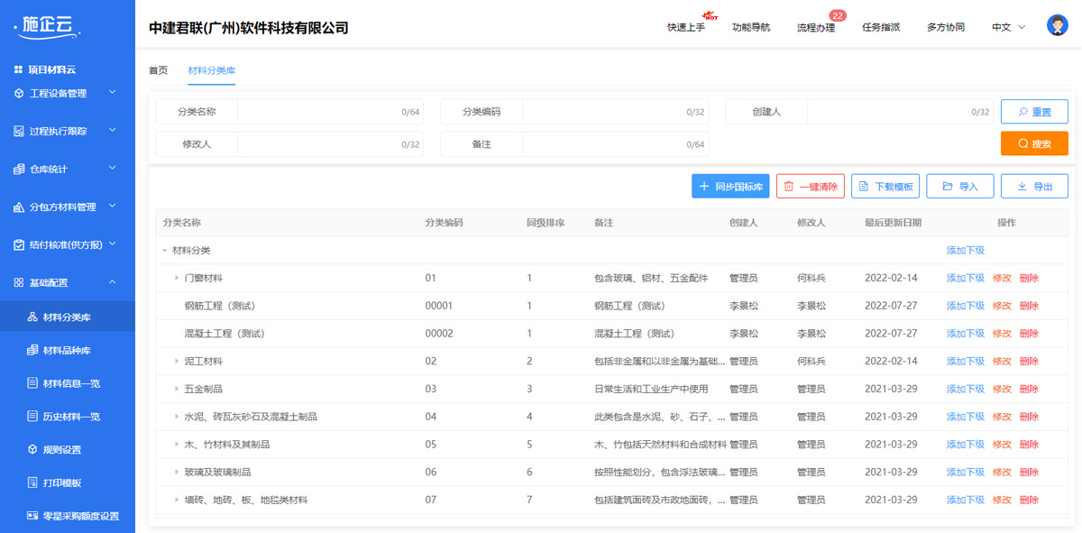Focus the 分类名称 input field
Image resolution: width=1082 pixels, height=533 pixels.
click(x=329, y=112)
